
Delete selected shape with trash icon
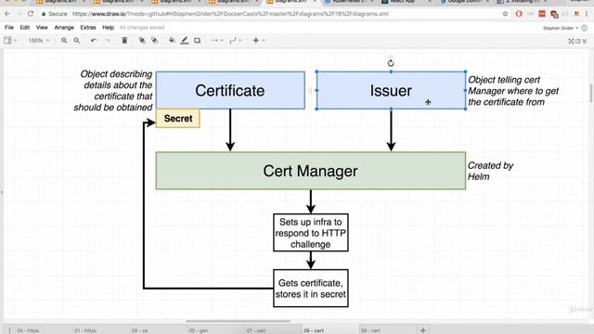124,40
